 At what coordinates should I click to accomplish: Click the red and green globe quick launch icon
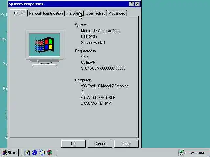50,153
